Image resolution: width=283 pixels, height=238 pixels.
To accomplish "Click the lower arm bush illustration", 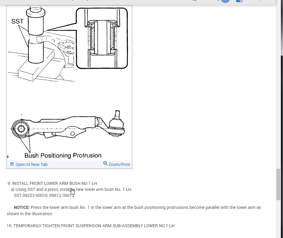I will click(69, 83).
